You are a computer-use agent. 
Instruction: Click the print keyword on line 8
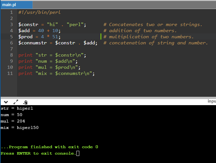click(x=25, y=55)
